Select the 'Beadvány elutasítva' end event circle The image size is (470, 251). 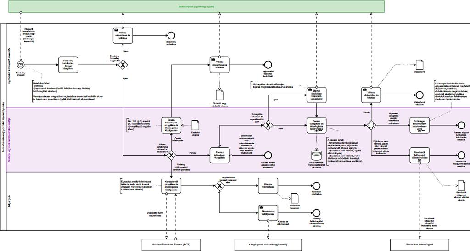pyautogui.click(x=171, y=36)
